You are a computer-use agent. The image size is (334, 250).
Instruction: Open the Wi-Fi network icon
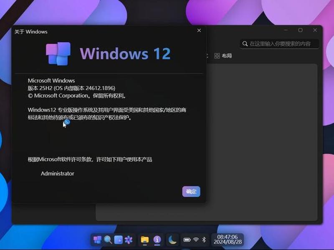(196, 240)
